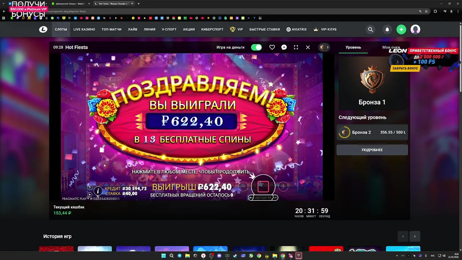Open the chat support bubble icon
Viewport: 462px width, 260px height.
[x=284, y=47]
